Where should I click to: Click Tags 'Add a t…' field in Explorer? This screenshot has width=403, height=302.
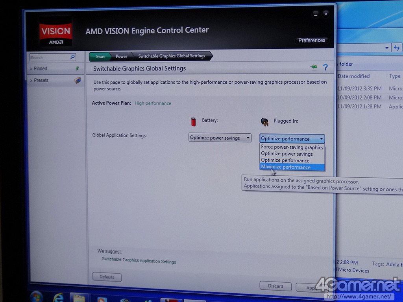pyautogui.click(x=394, y=264)
